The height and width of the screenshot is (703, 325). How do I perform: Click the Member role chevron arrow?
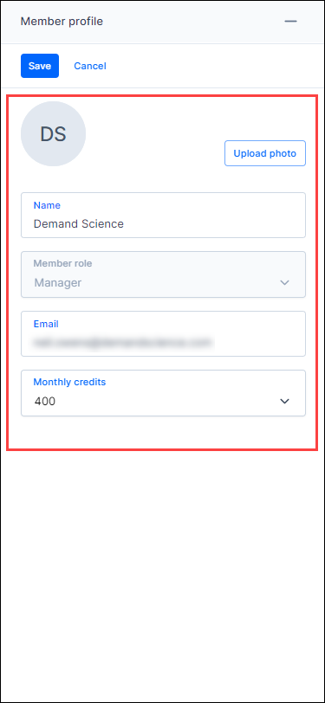click(284, 282)
